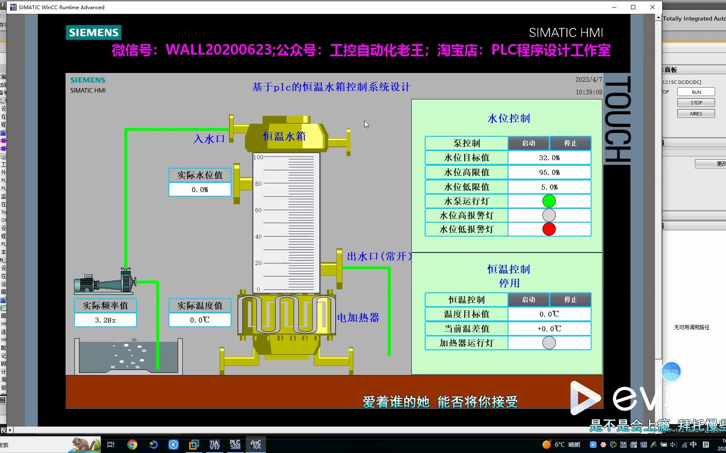Click the red 水位低报警灯 indicator
The width and height of the screenshot is (726, 453).
tap(549, 229)
